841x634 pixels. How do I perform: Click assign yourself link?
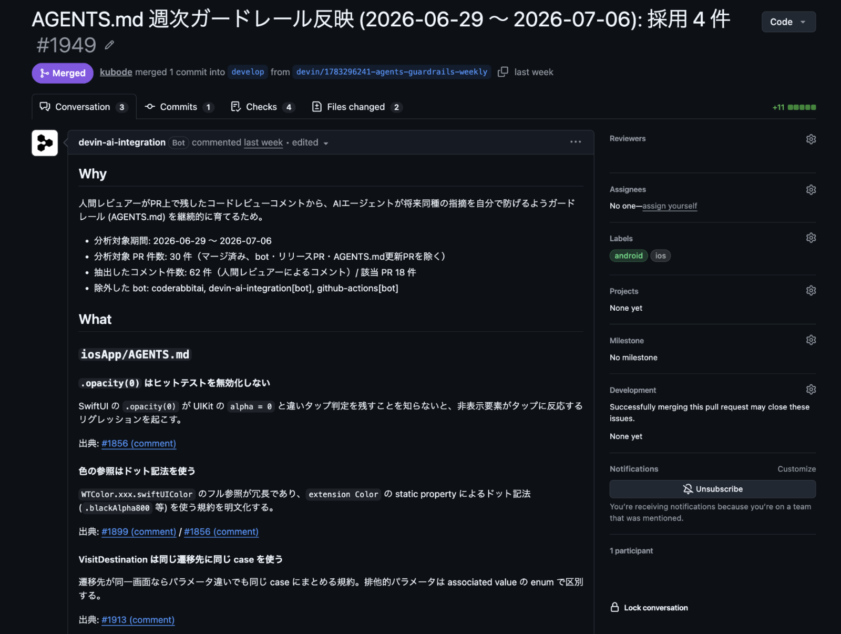(x=670, y=206)
